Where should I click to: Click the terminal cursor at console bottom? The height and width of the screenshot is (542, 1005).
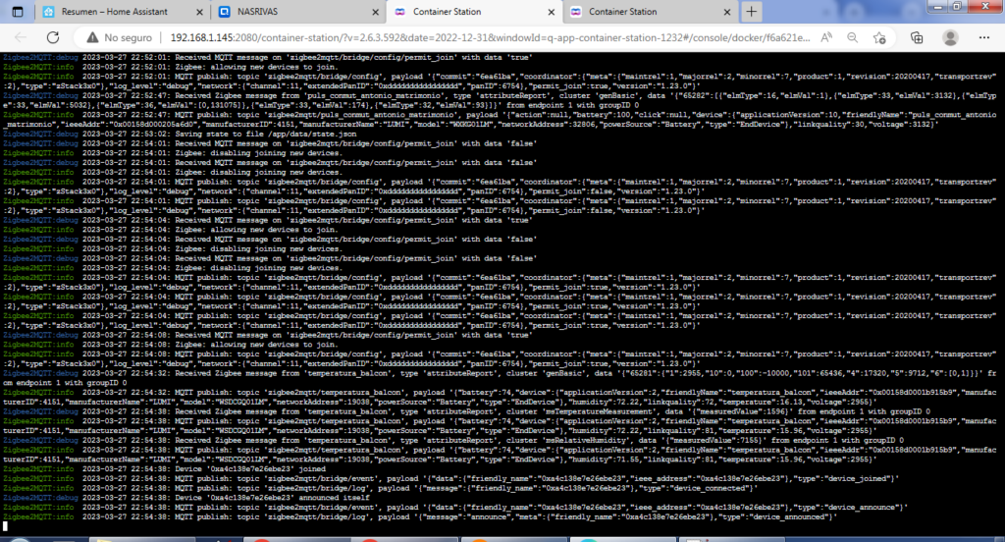tap(6, 526)
